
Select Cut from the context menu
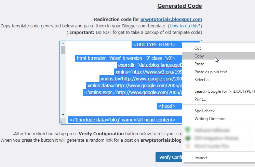click(x=198, y=48)
